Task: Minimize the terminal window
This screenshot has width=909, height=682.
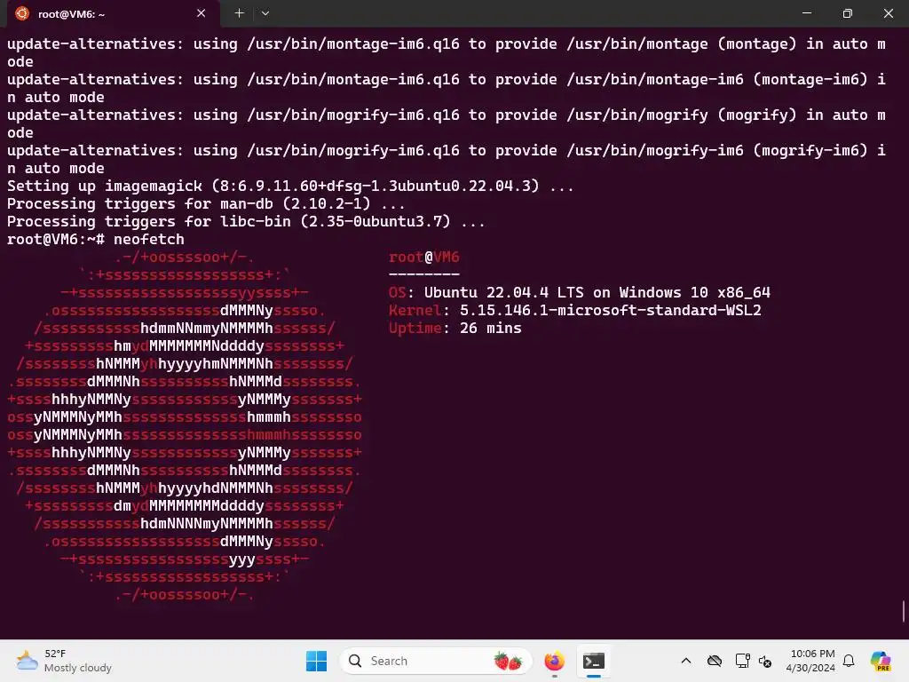Action: point(806,13)
